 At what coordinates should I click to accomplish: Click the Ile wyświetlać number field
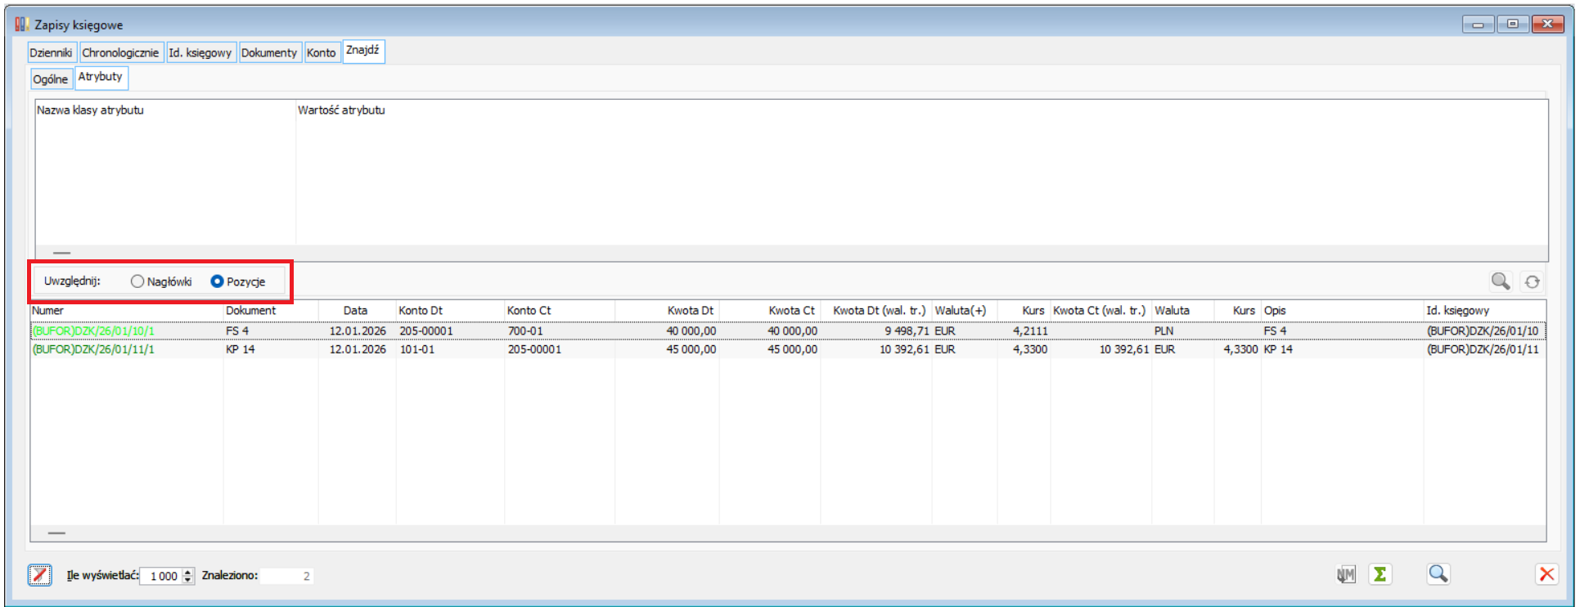tap(162, 576)
